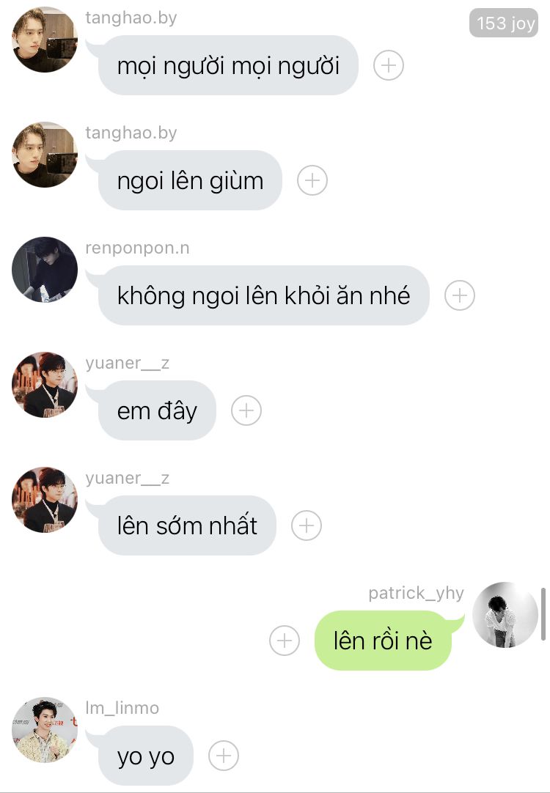This screenshot has width=550, height=793.
Task: Open patrick_yhy profile picture
Action: (505, 614)
